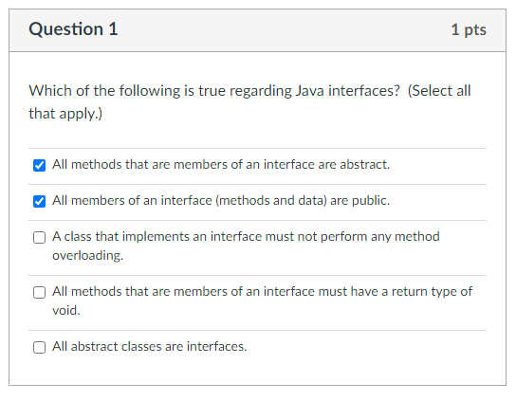Click the '1 pts' points label
This screenshot has height=401, width=516.
click(x=469, y=30)
